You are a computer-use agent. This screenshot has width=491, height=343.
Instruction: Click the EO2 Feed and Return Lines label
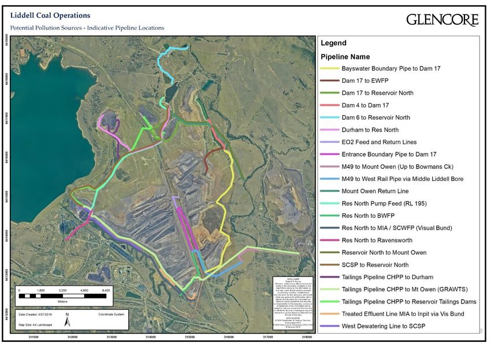379,142
